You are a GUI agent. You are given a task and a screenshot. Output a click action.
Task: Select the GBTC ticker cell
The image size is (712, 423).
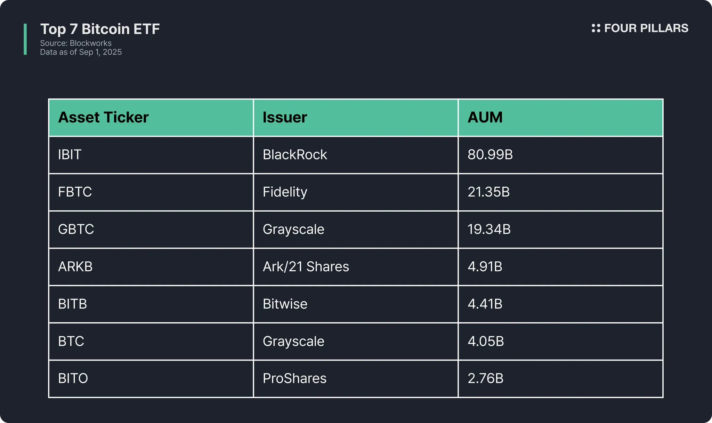[x=76, y=229]
